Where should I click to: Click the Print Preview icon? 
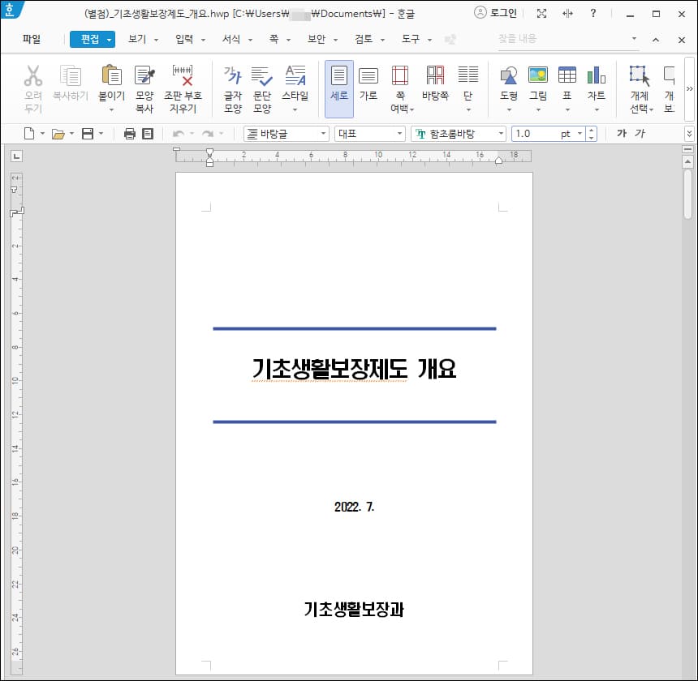[x=148, y=133]
